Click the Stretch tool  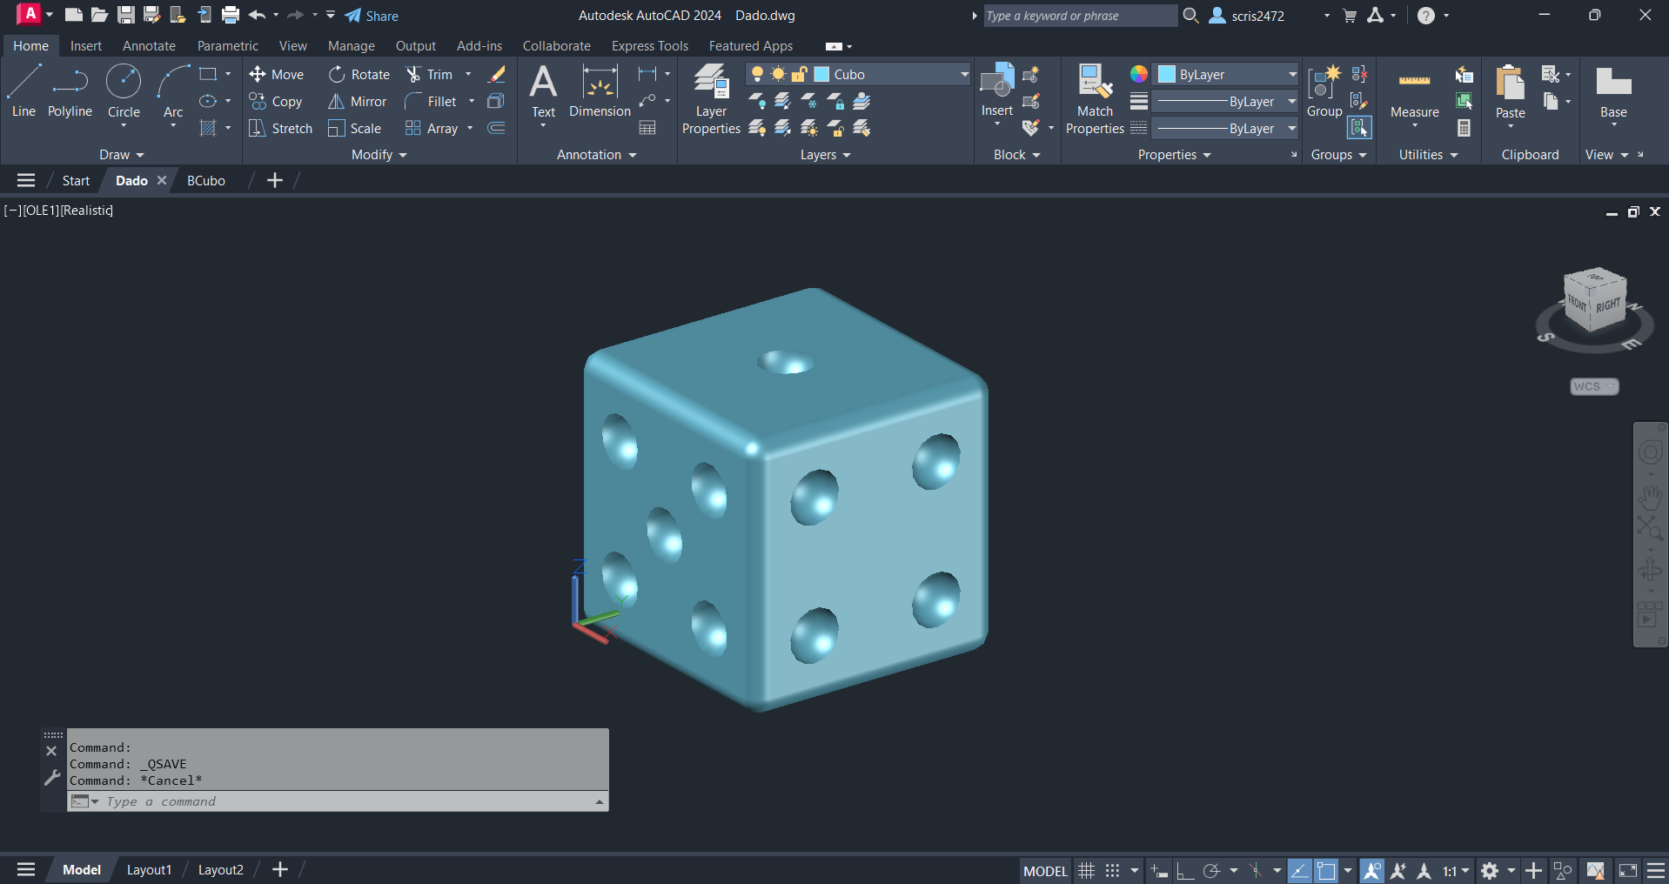point(280,129)
